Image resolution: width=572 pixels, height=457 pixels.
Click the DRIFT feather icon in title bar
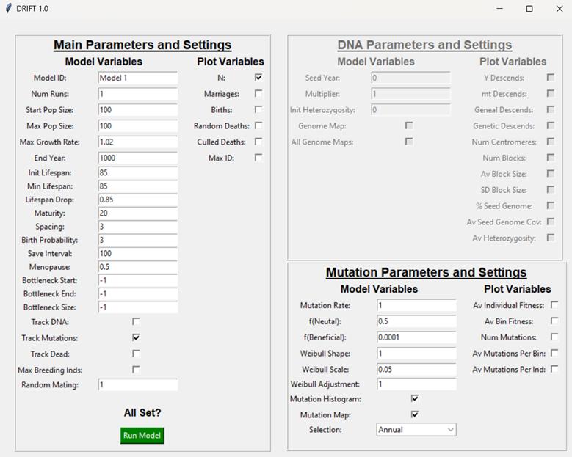pos(8,8)
